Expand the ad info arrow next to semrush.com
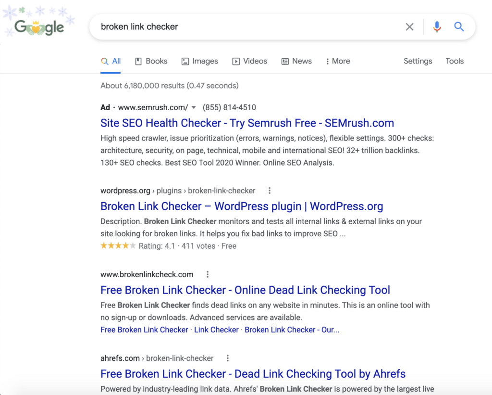The image size is (492, 395). (193, 107)
